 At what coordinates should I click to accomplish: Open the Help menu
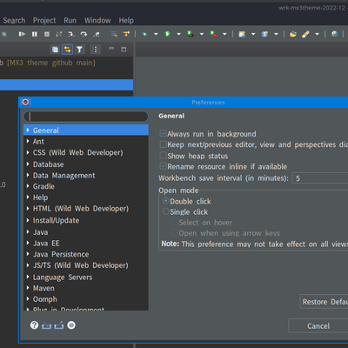click(x=126, y=21)
